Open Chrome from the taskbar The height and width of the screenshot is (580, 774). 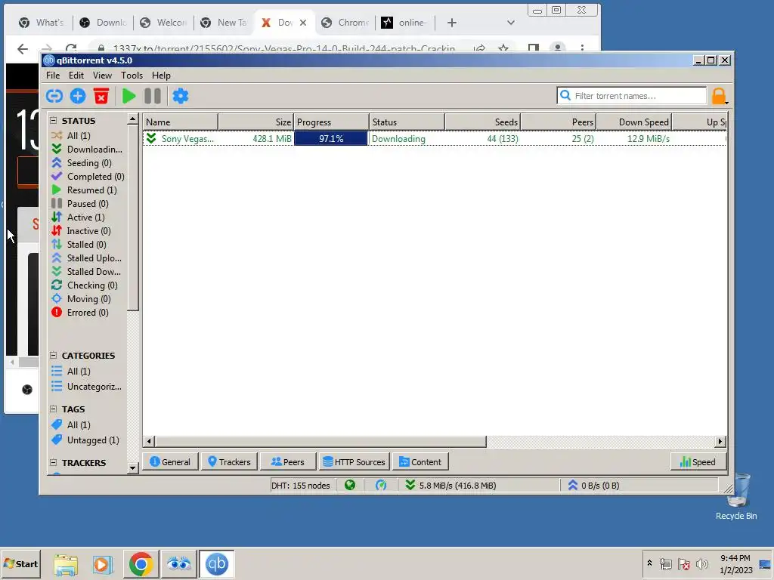(x=141, y=563)
